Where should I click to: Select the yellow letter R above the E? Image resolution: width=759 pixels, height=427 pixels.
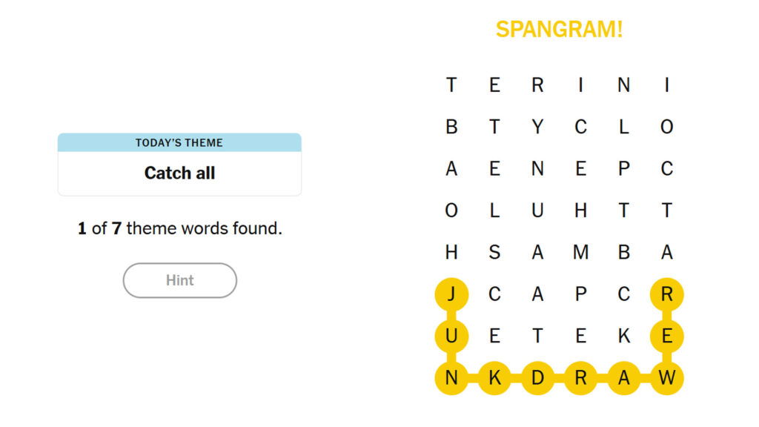(x=666, y=294)
